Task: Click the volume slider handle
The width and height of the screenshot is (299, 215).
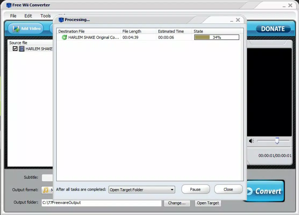Action: point(277,141)
